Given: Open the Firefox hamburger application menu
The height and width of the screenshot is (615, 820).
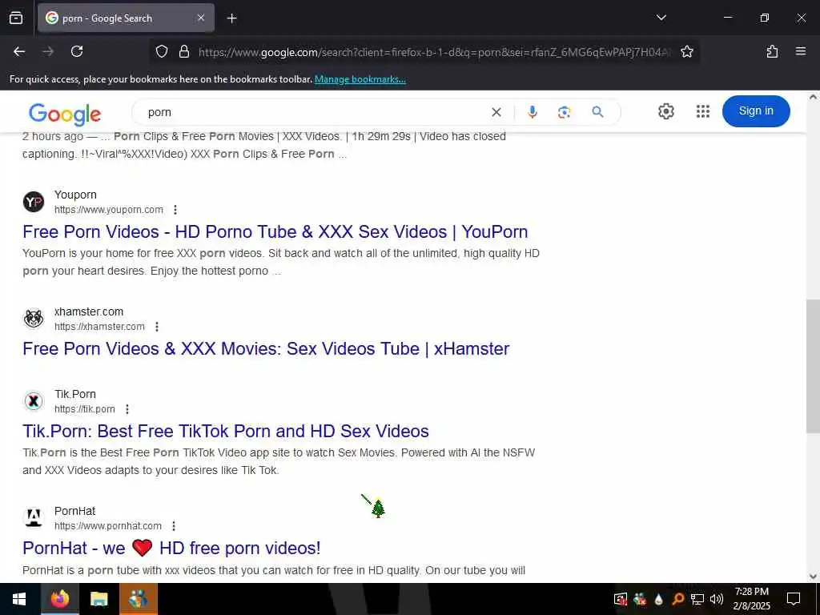Looking at the screenshot, I should click(800, 51).
